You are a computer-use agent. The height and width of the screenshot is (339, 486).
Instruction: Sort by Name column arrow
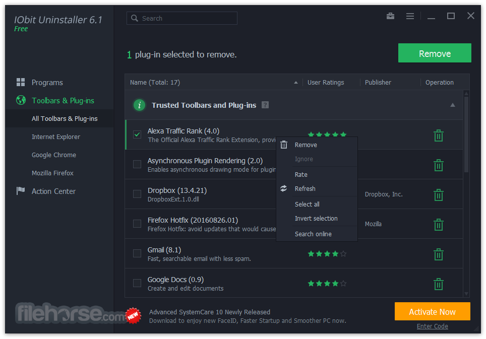point(296,82)
